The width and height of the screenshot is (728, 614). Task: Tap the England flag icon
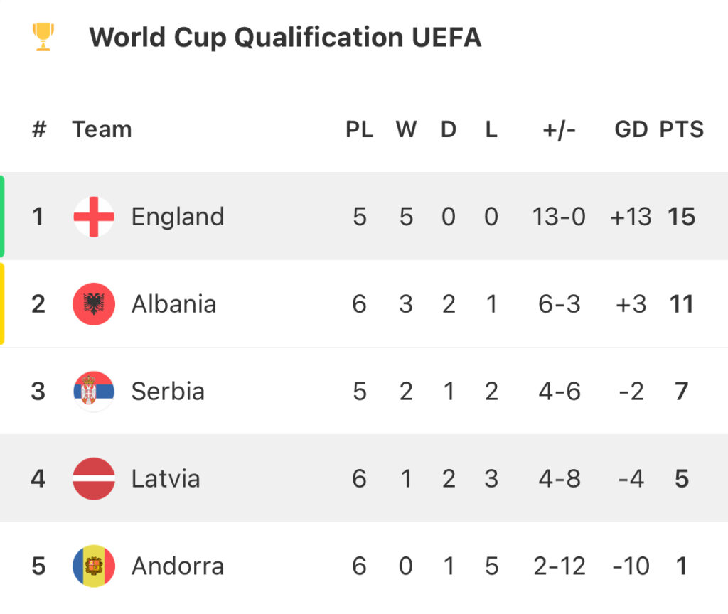tap(94, 217)
